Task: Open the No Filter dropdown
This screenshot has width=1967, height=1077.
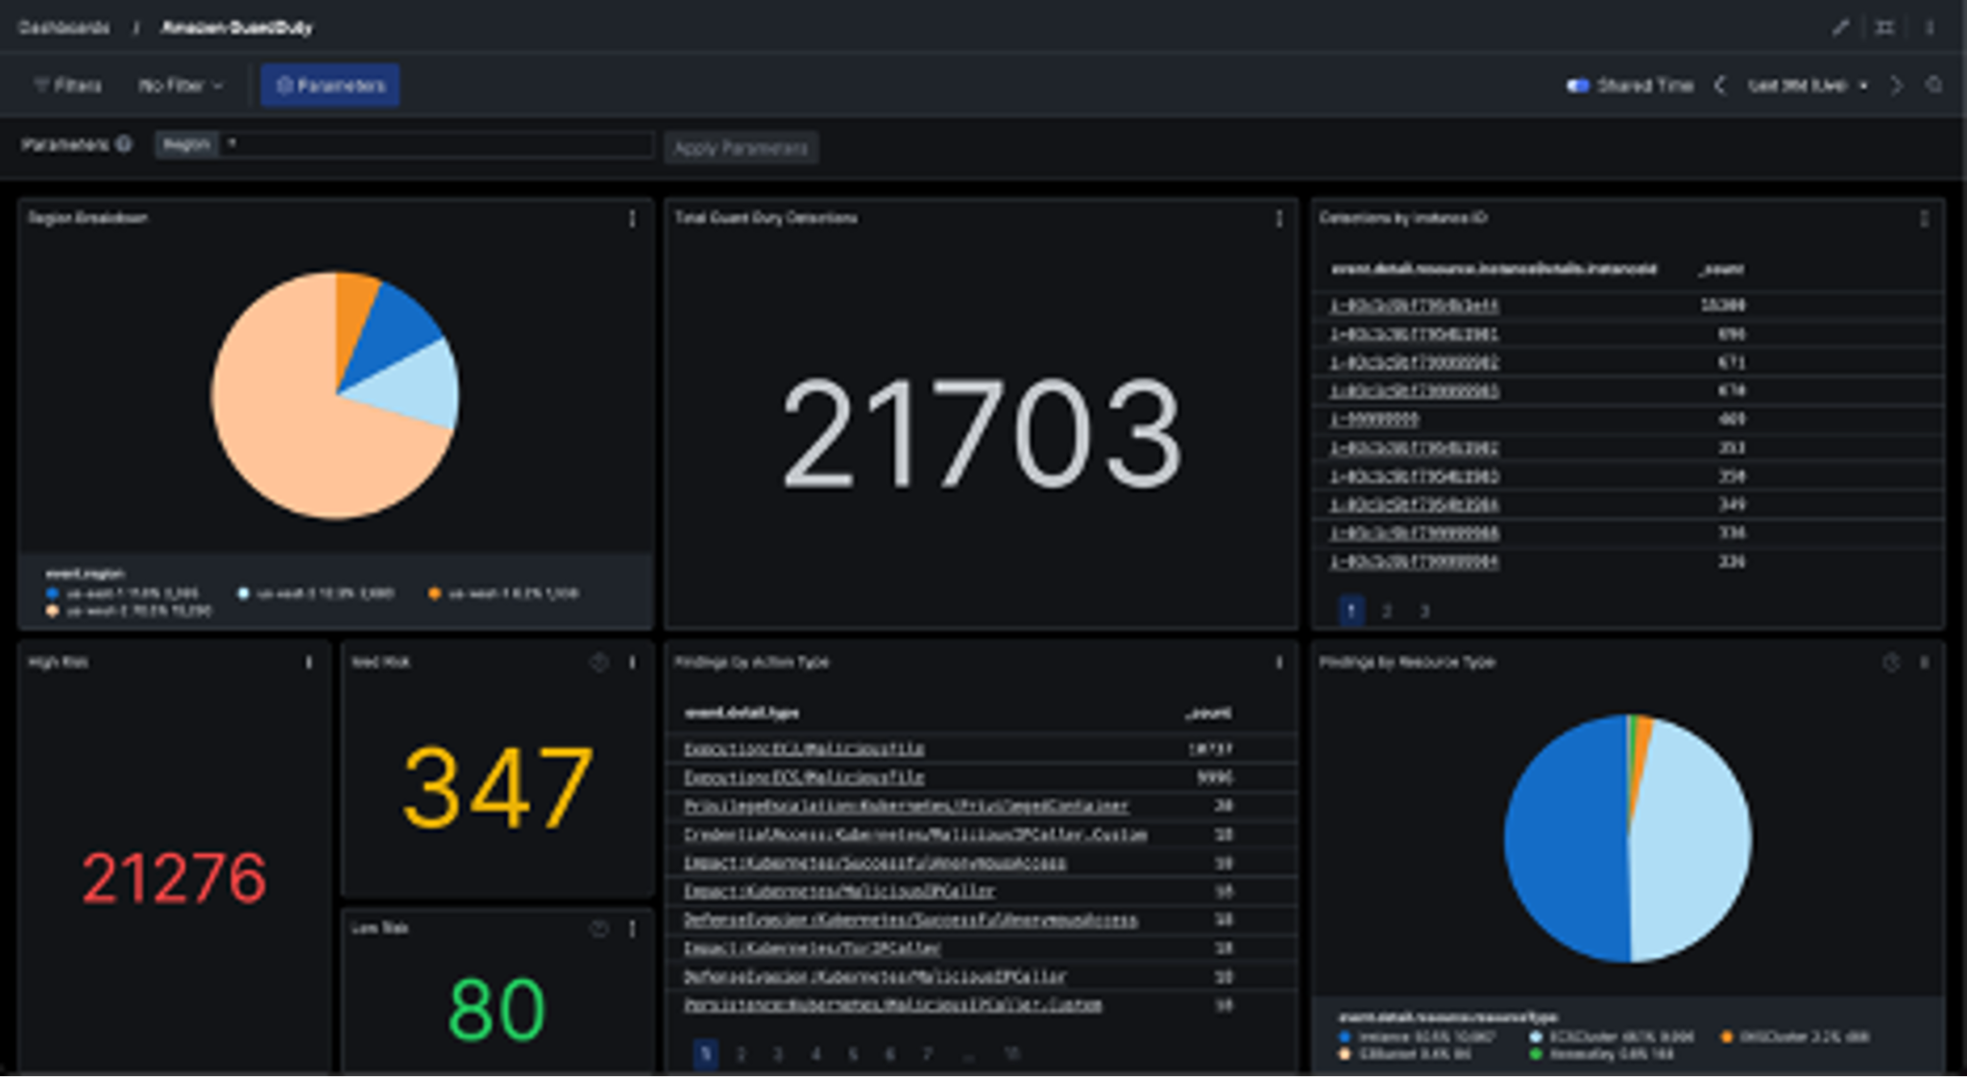Action: click(181, 85)
